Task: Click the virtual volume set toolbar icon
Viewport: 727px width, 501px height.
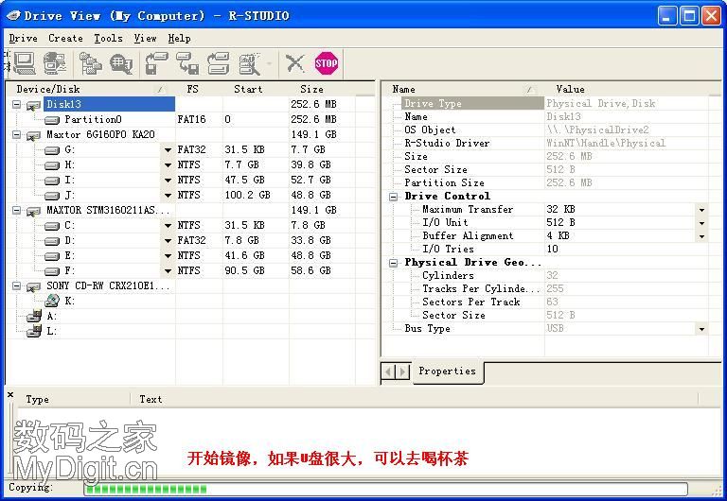Action: 250,63
